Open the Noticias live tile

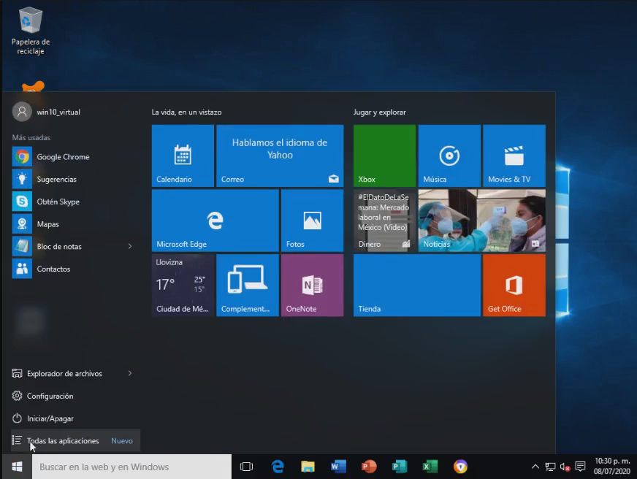[481, 220]
